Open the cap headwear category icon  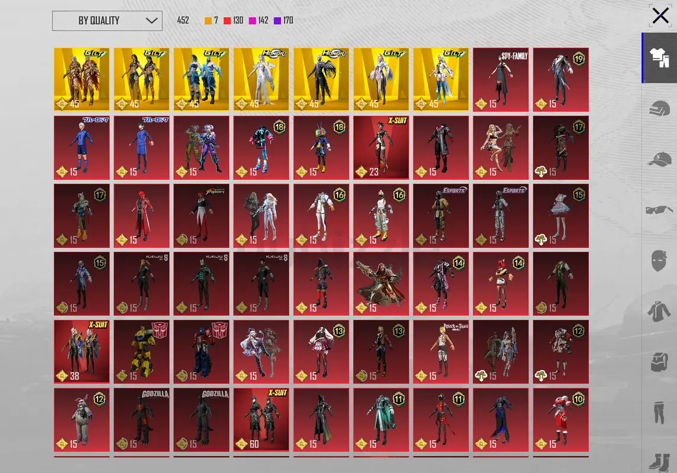pos(659,159)
